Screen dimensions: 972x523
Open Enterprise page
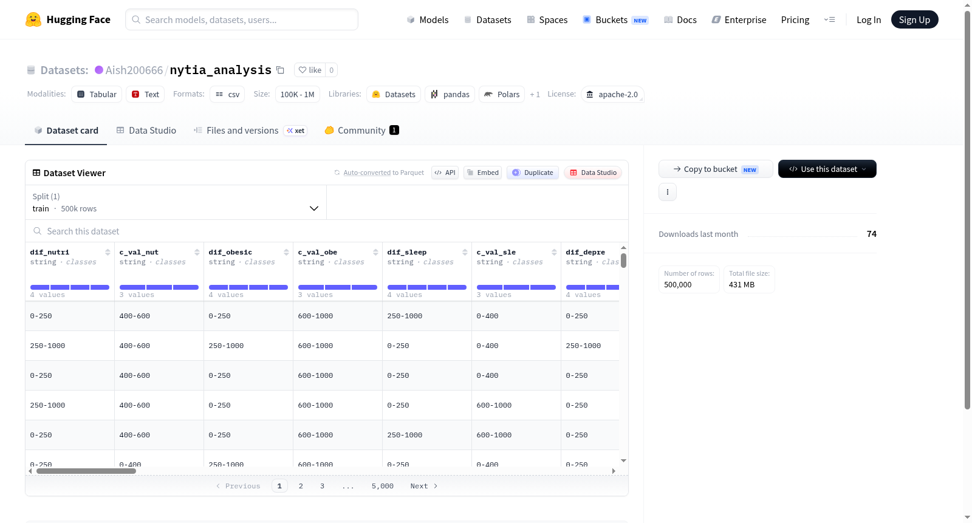tap(739, 20)
